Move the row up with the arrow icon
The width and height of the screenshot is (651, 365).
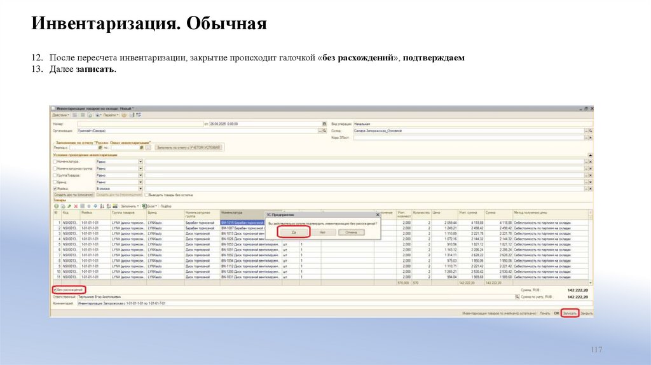[89, 206]
